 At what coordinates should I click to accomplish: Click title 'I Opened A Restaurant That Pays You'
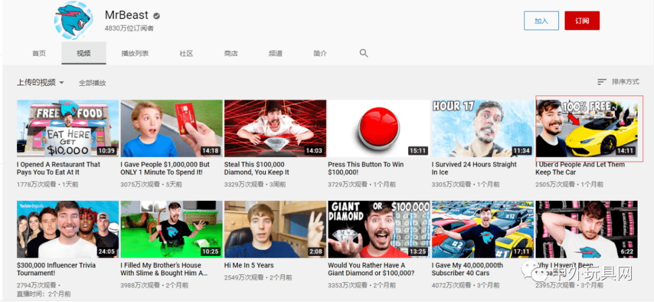tap(58, 168)
